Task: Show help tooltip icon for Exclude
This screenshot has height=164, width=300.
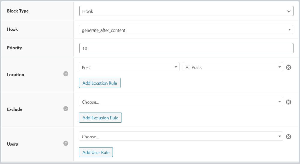Action: (66, 109)
